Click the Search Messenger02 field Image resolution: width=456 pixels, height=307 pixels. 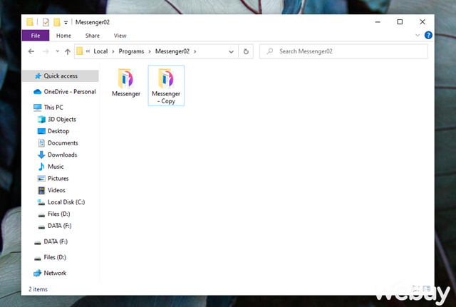point(343,51)
